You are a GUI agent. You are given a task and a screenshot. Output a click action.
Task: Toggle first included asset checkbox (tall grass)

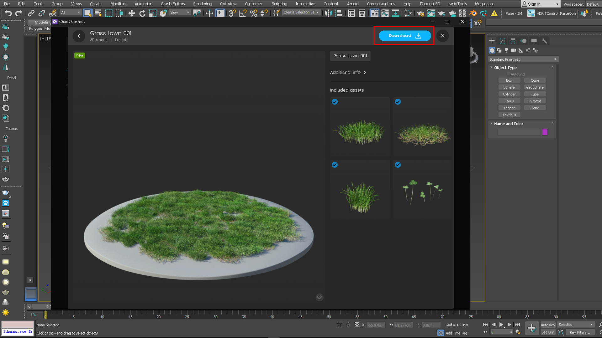pos(335,102)
